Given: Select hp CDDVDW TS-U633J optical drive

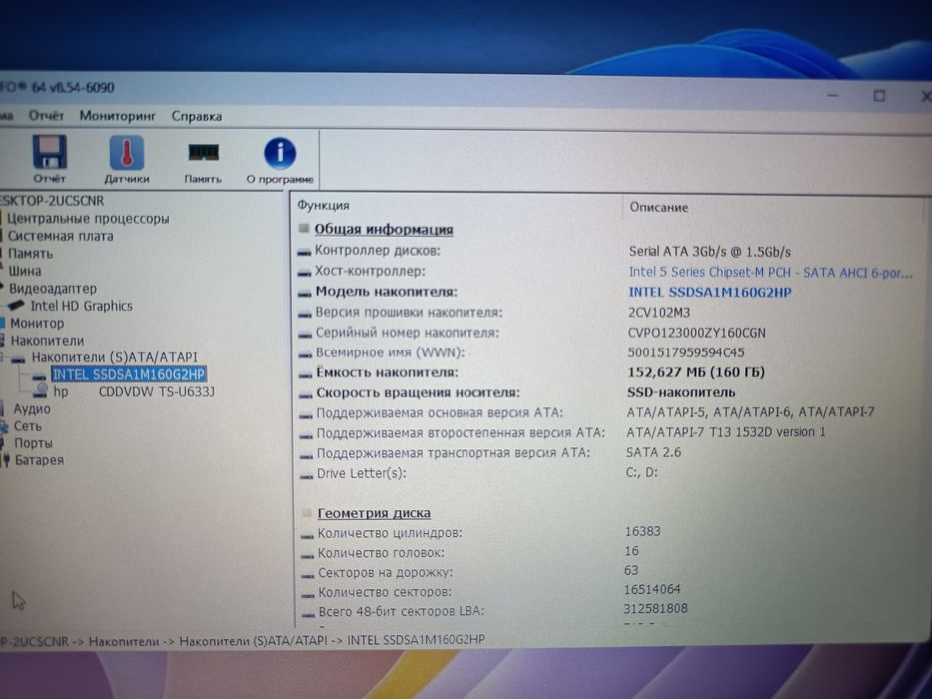Looking at the screenshot, I should point(134,391).
